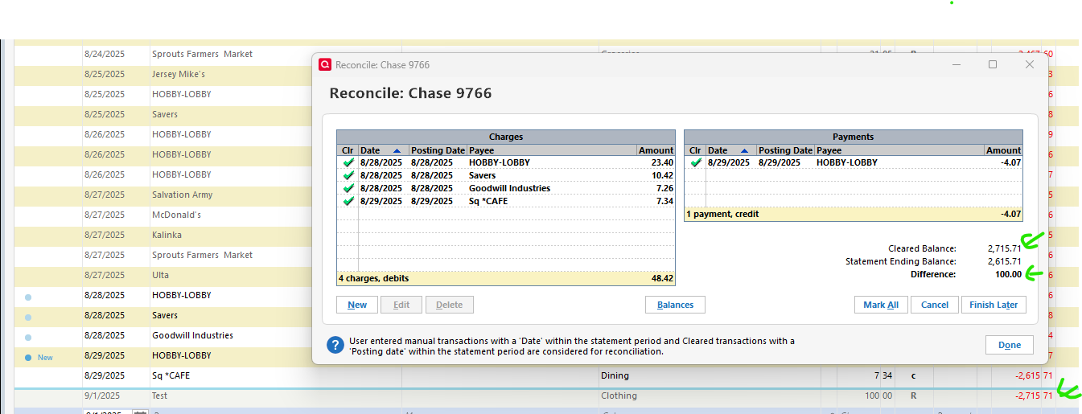Click Posting Date header in Charges table
1082x414 pixels.
438,150
